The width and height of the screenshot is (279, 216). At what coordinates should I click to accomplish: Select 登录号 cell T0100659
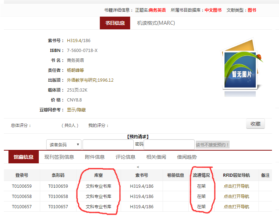pos(22,186)
